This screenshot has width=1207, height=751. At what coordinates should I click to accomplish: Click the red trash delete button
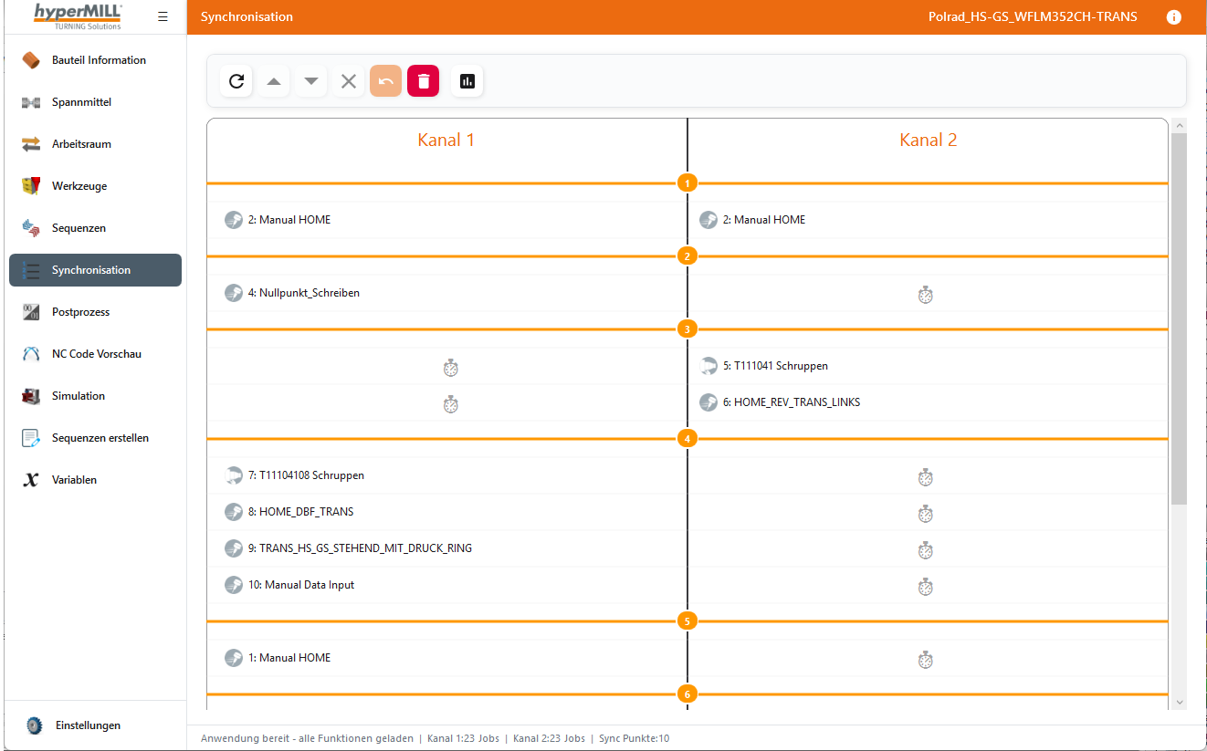423,81
